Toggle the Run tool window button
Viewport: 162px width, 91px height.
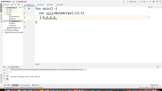point(15,85)
